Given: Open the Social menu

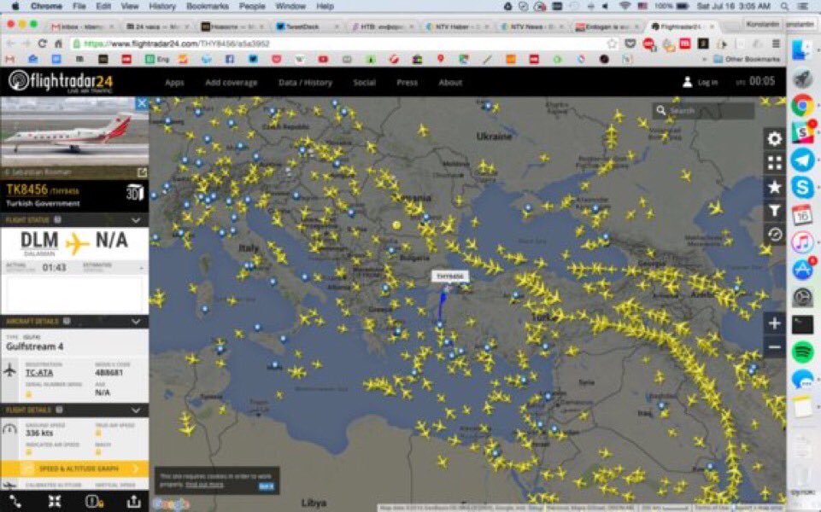Looking at the screenshot, I should (x=365, y=82).
